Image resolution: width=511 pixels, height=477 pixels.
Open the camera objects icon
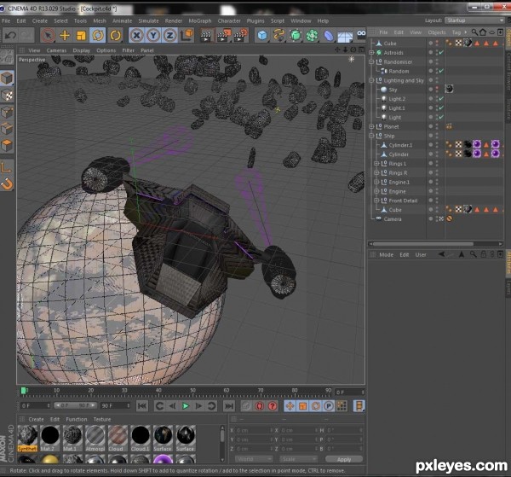coord(361,34)
